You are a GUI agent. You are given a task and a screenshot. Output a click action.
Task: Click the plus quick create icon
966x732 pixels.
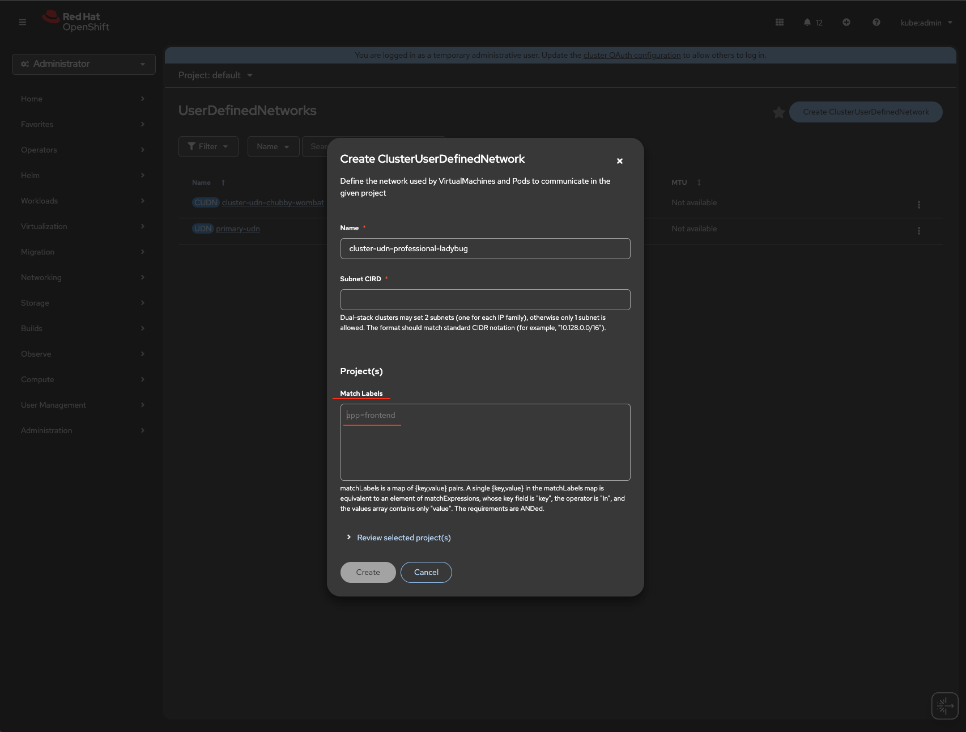tap(846, 22)
